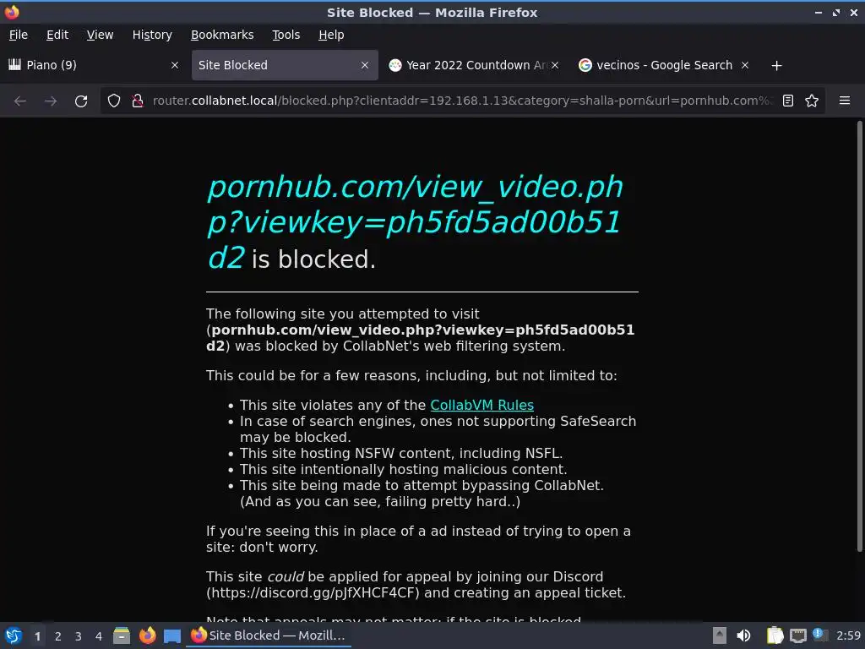Select the Site Blocked Mozilla taskbar window entry

268,635
